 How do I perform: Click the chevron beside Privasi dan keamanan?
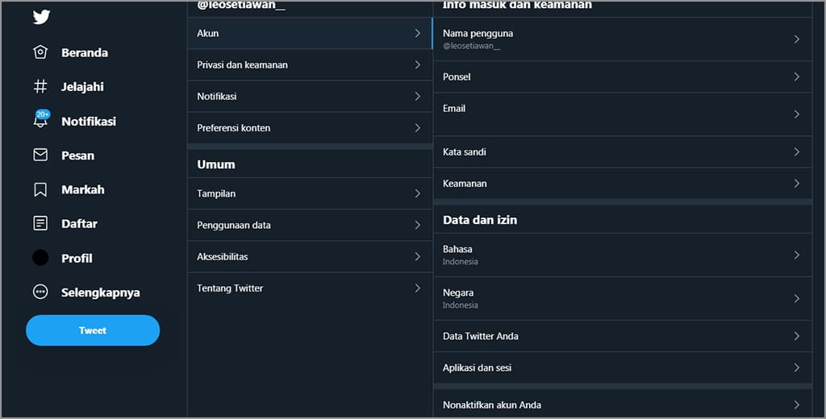(x=417, y=64)
